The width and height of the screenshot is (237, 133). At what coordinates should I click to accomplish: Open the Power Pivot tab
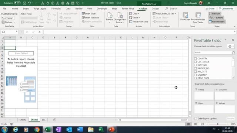click(x=128, y=8)
